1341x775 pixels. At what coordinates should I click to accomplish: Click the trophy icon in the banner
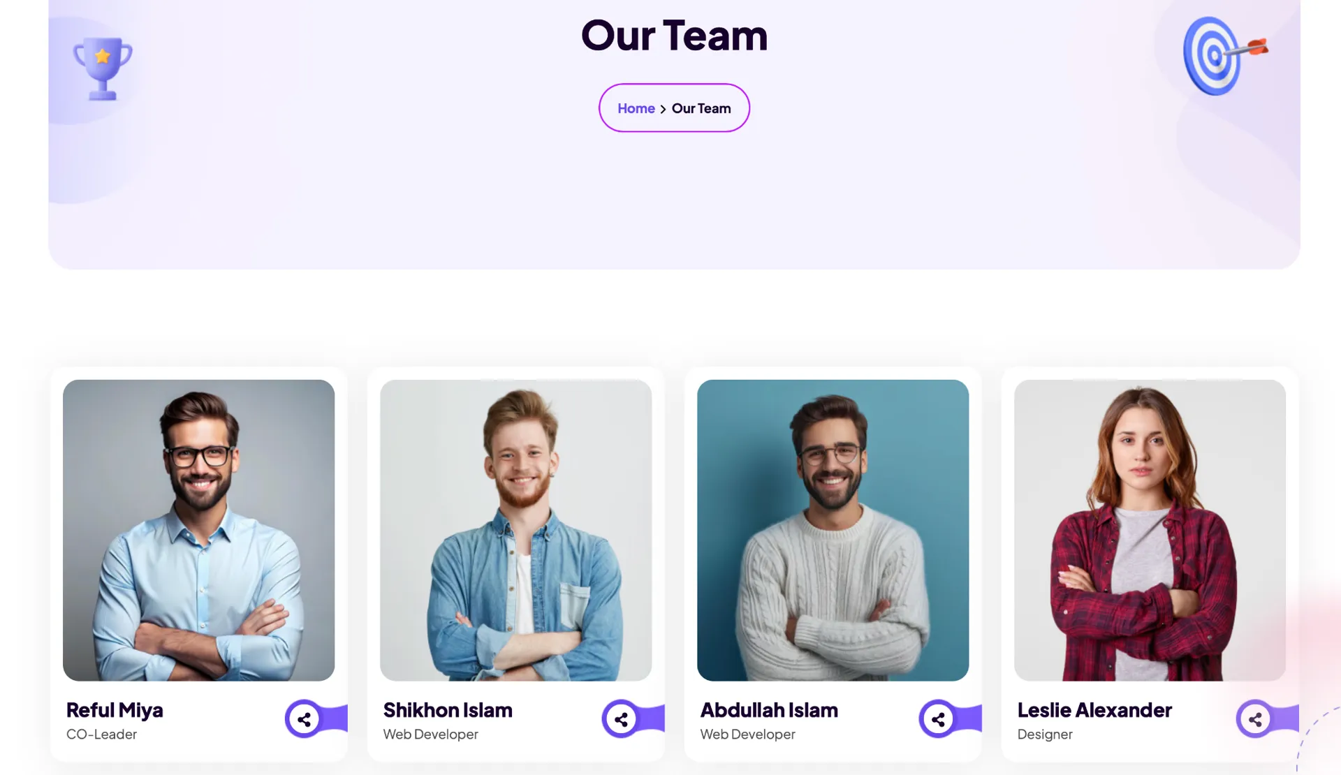pos(103,68)
